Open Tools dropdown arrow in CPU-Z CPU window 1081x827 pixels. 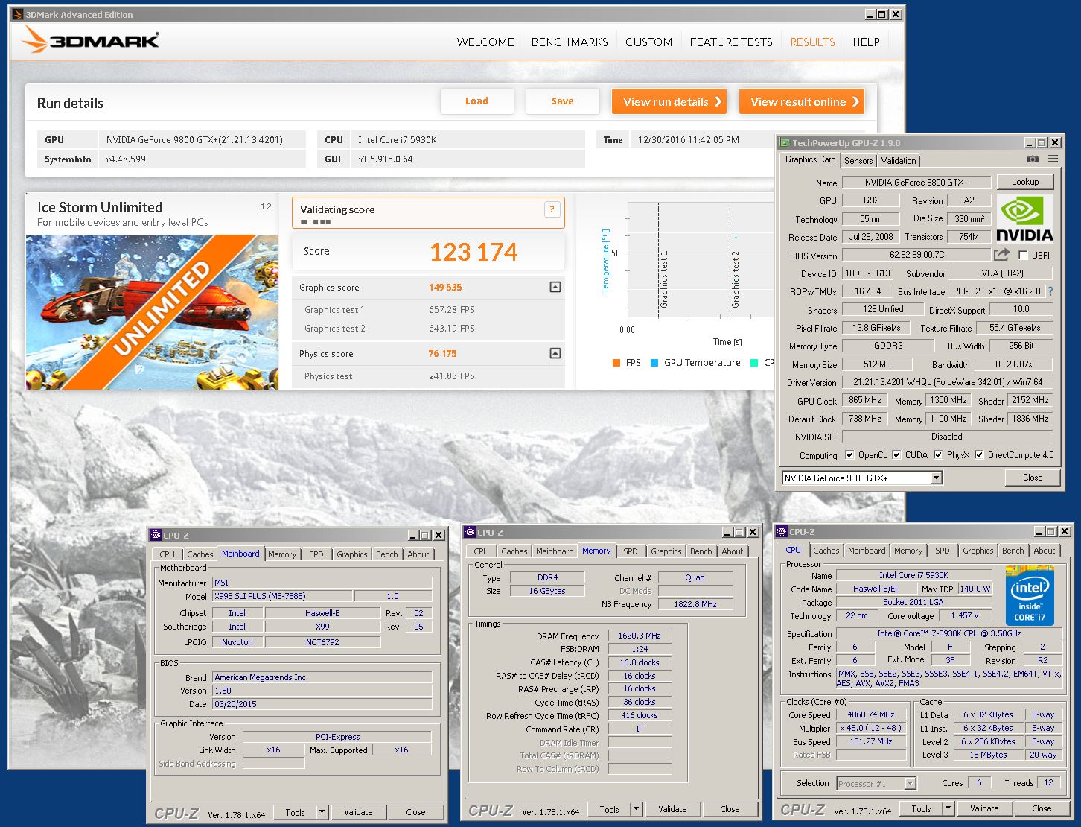point(948,808)
